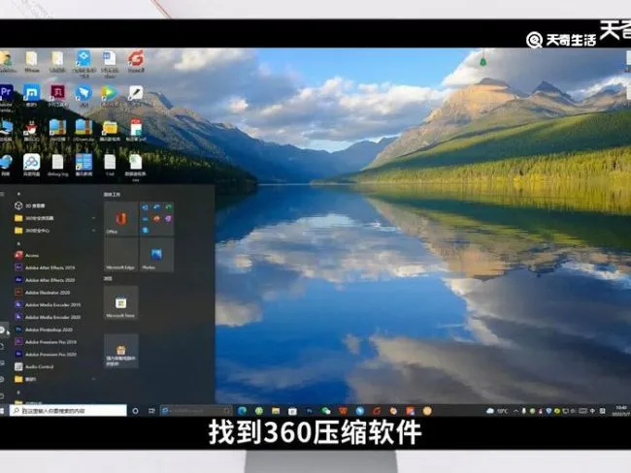Open WeChat from the taskbar
Screen dimensions: 631x473
click(x=326, y=411)
